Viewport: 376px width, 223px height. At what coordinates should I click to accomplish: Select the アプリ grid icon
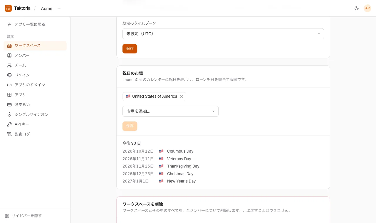[x=9, y=95]
